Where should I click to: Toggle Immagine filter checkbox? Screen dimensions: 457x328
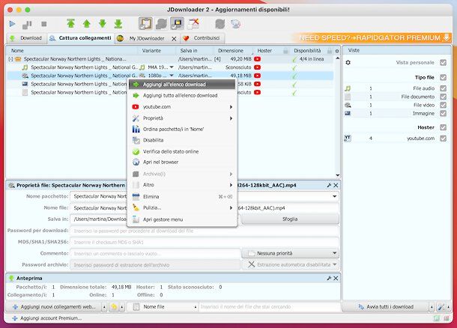pos(444,113)
